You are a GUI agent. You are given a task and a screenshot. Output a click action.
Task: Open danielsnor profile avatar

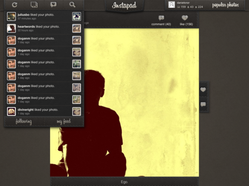pos(172,5)
